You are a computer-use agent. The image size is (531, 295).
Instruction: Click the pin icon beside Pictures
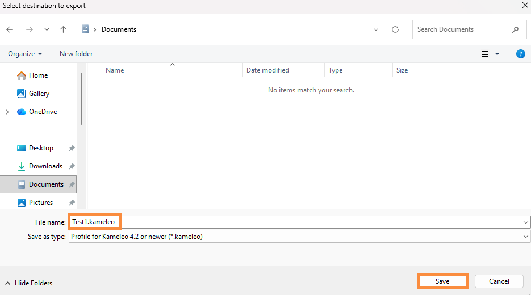click(72, 203)
